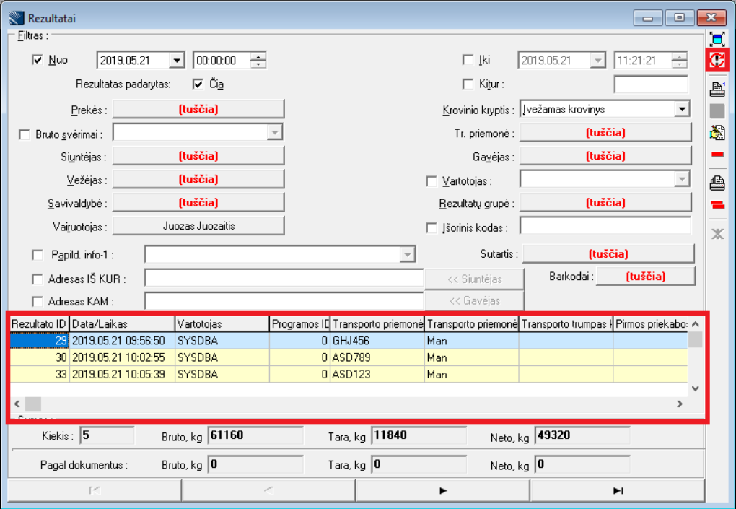Uncheck the Nuo date filter checkbox
The image size is (736, 509).
38,61
